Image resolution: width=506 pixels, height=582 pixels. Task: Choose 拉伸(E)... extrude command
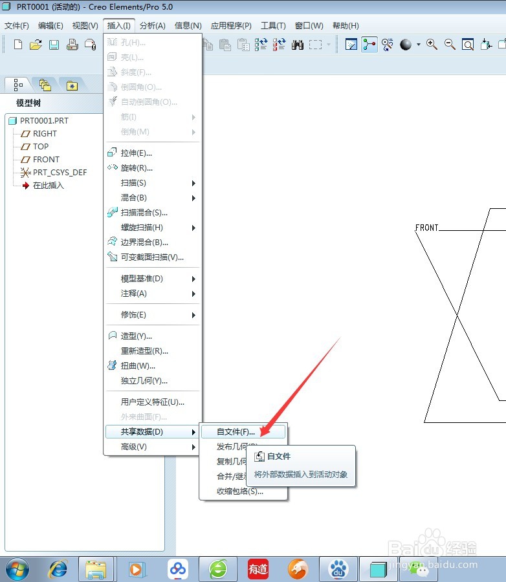coord(153,153)
